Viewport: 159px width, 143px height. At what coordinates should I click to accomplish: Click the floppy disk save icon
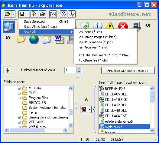[x=22, y=14]
